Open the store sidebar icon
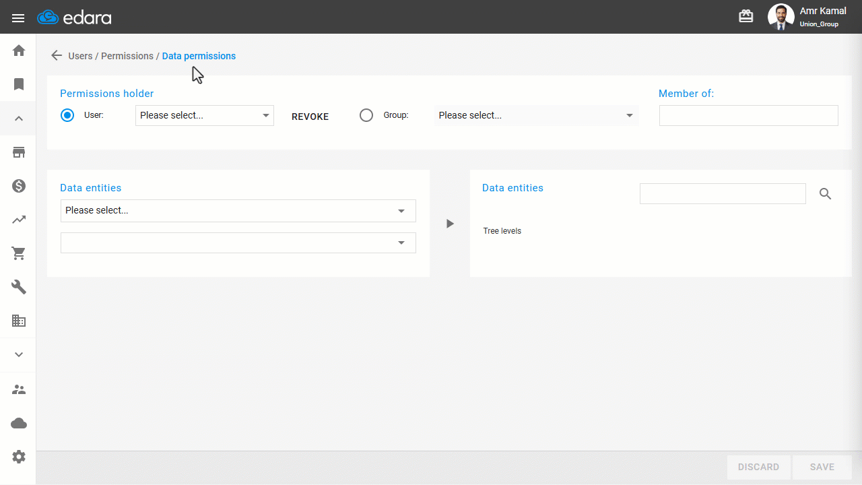Image resolution: width=862 pixels, height=485 pixels. 19,152
